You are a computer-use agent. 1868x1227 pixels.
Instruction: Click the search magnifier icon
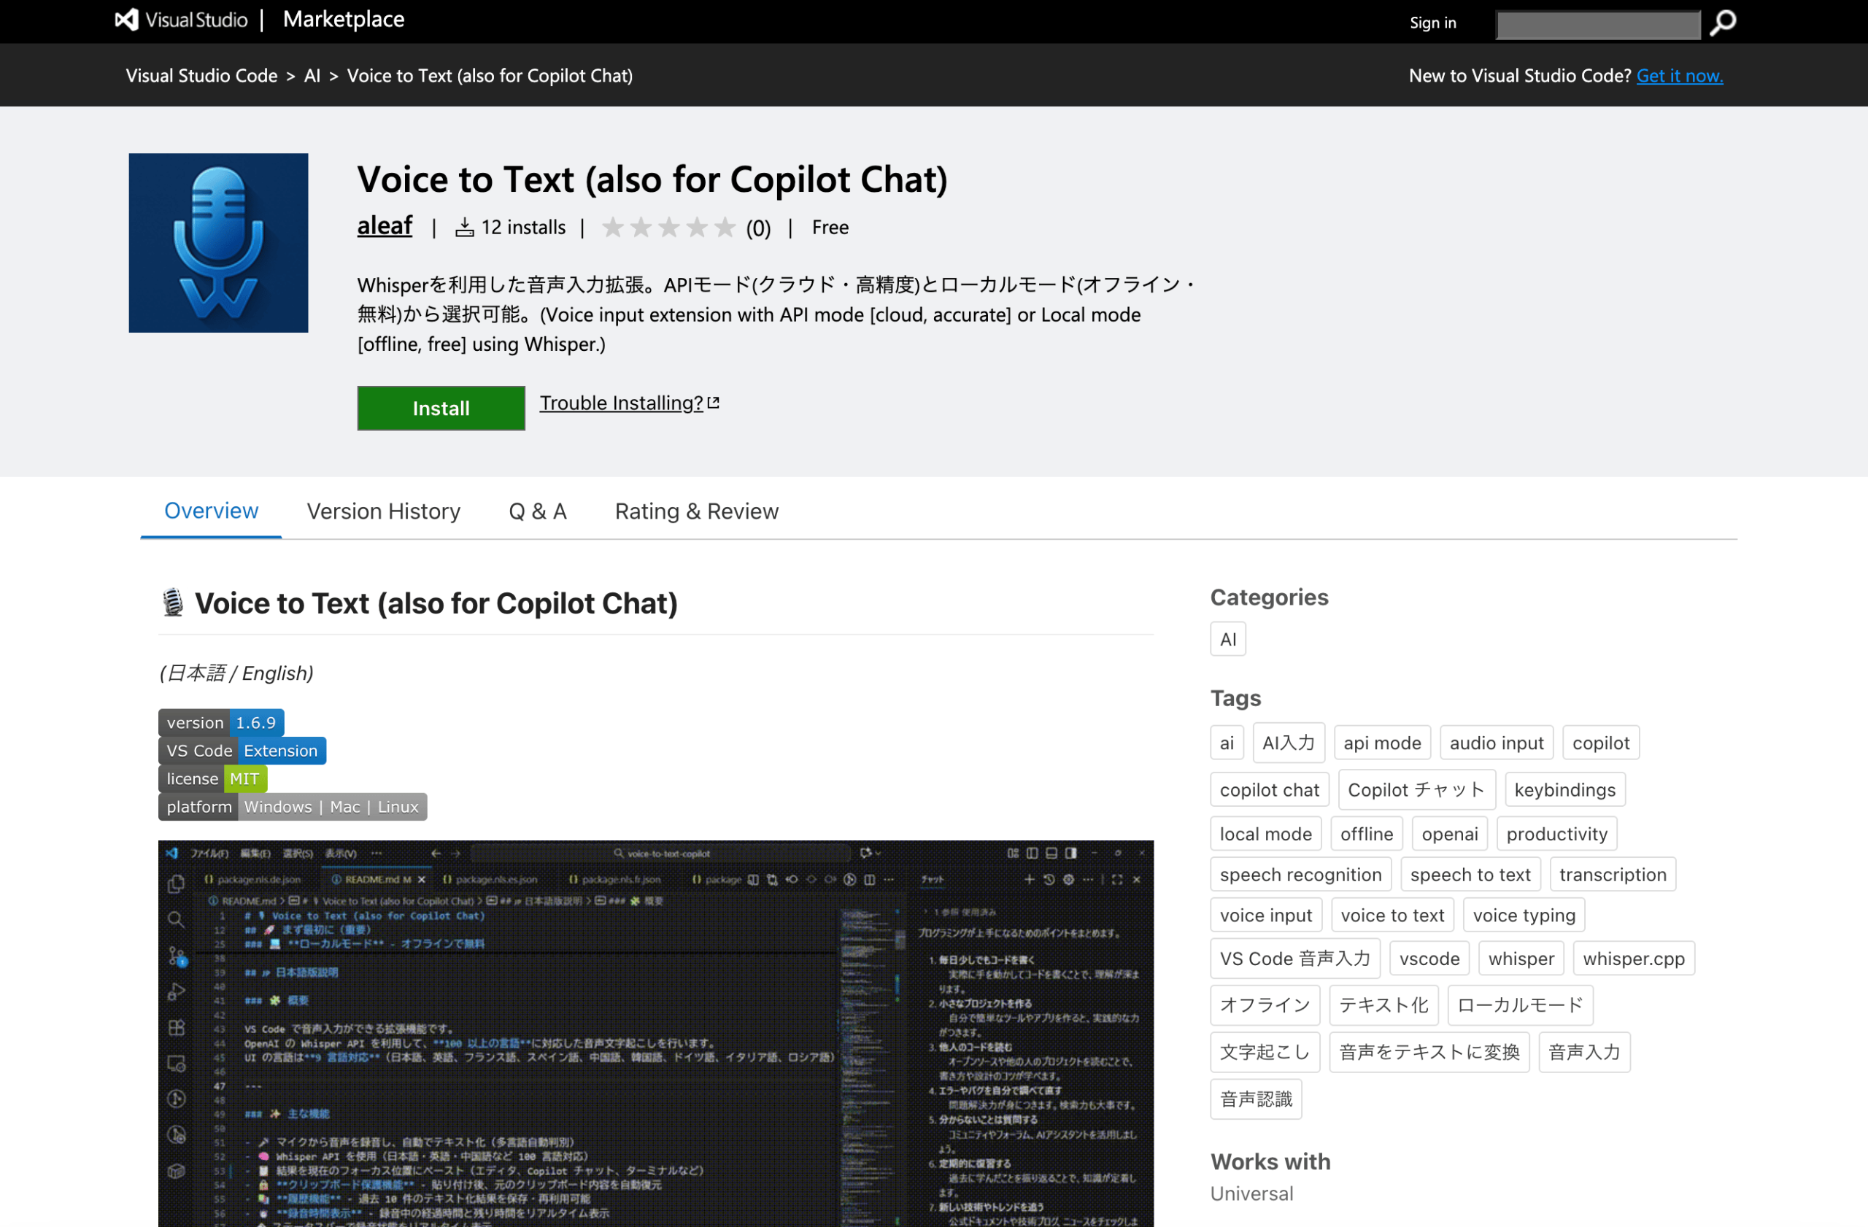[x=1723, y=23]
